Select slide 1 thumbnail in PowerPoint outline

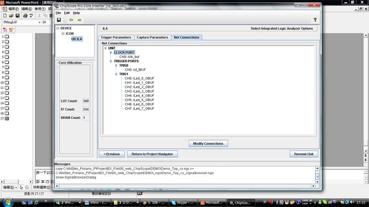[7, 36]
